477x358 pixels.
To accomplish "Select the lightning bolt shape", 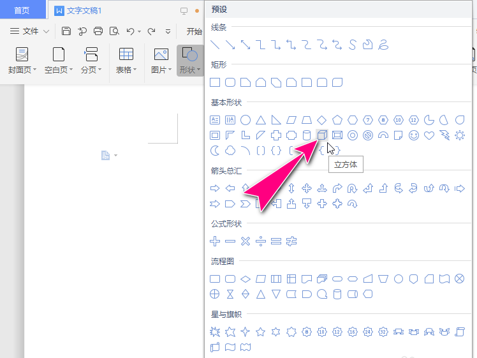I will 444,135.
